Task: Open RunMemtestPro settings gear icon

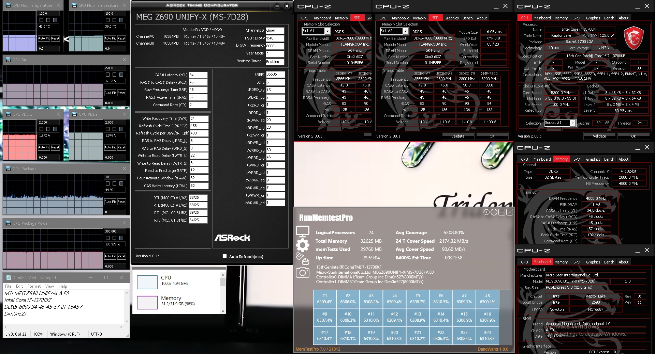Action: pyautogui.click(x=303, y=245)
